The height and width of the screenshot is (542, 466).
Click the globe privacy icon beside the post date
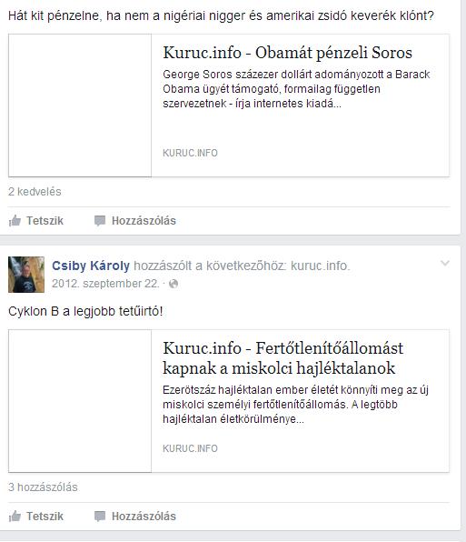[174, 284]
